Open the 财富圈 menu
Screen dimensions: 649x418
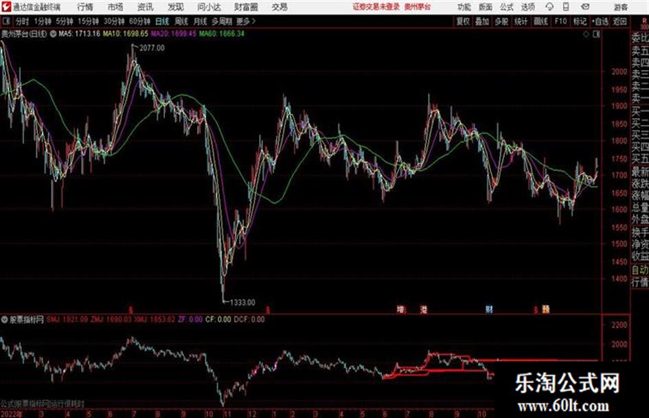pyautogui.click(x=246, y=7)
